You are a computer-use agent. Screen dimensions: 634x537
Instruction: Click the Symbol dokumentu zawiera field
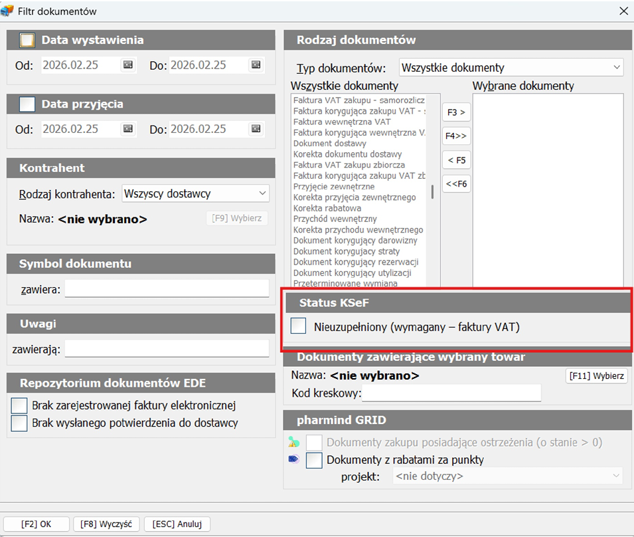[166, 290]
